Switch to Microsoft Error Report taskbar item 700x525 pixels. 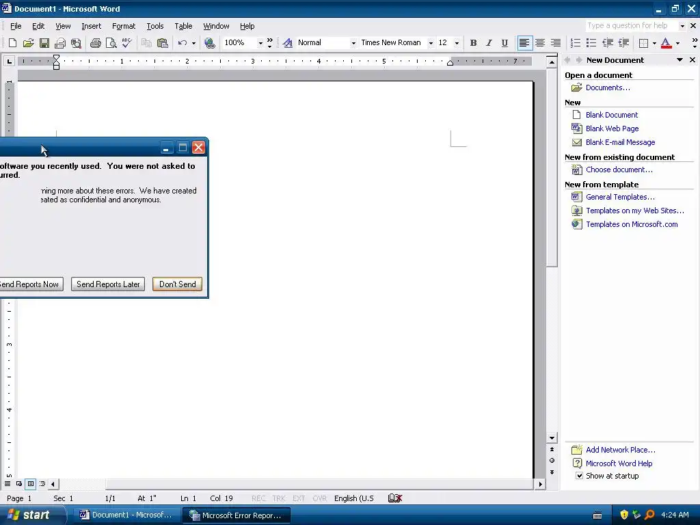[x=236, y=515]
